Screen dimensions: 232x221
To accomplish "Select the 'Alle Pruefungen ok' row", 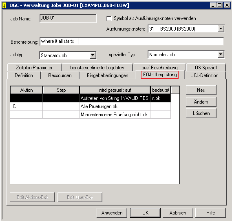I will pos(91,106).
